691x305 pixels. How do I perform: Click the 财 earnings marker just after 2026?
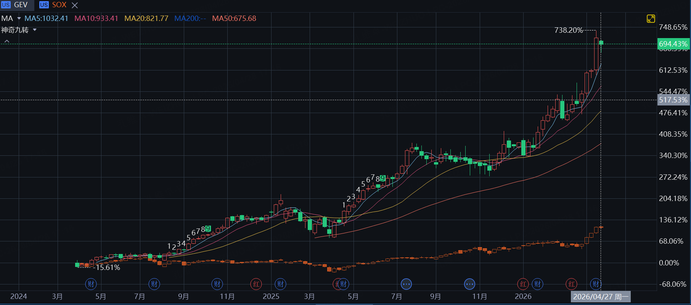tap(537, 284)
